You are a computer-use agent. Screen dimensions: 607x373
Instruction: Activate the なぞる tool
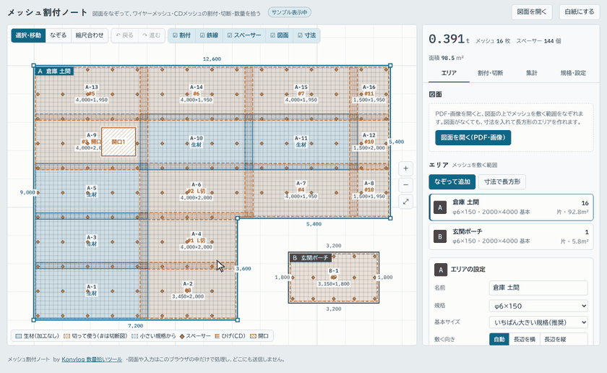pos(58,35)
